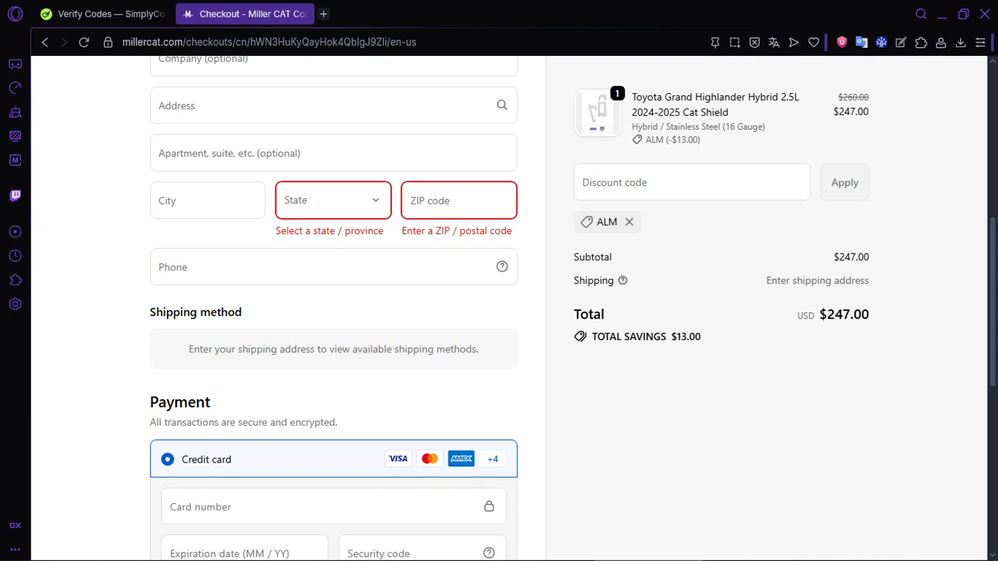Click the GX logo at sidebar bottom

point(15,526)
